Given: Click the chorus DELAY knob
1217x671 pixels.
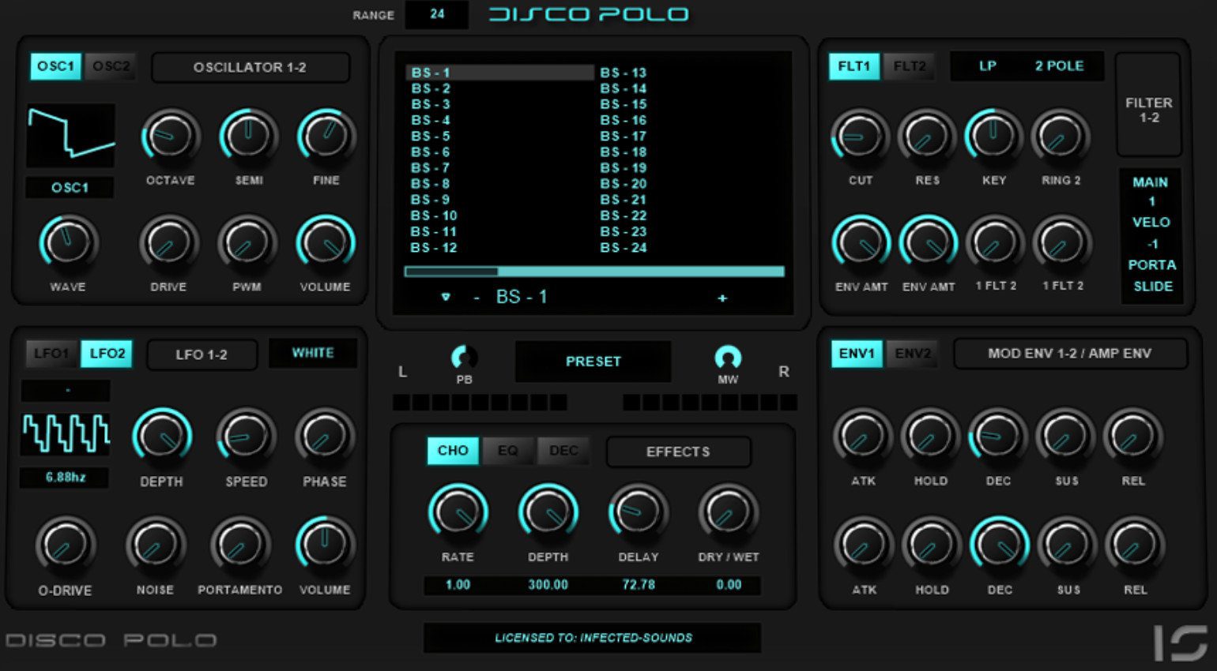Looking at the screenshot, I should point(638,512).
